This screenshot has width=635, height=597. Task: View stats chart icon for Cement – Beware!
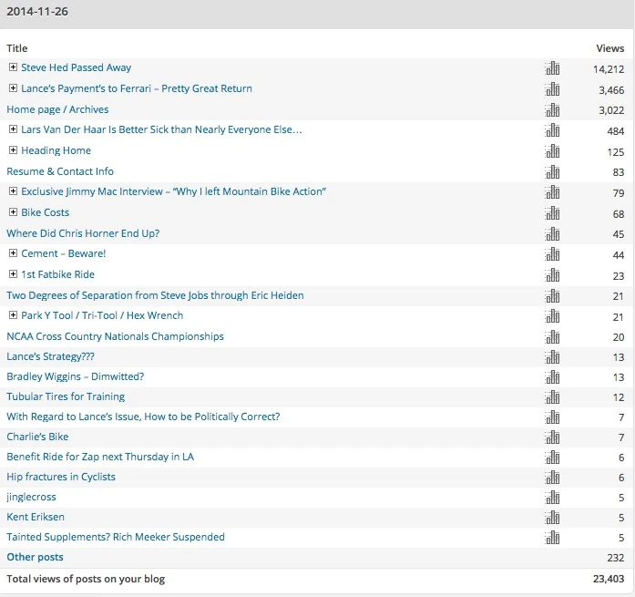point(552,254)
